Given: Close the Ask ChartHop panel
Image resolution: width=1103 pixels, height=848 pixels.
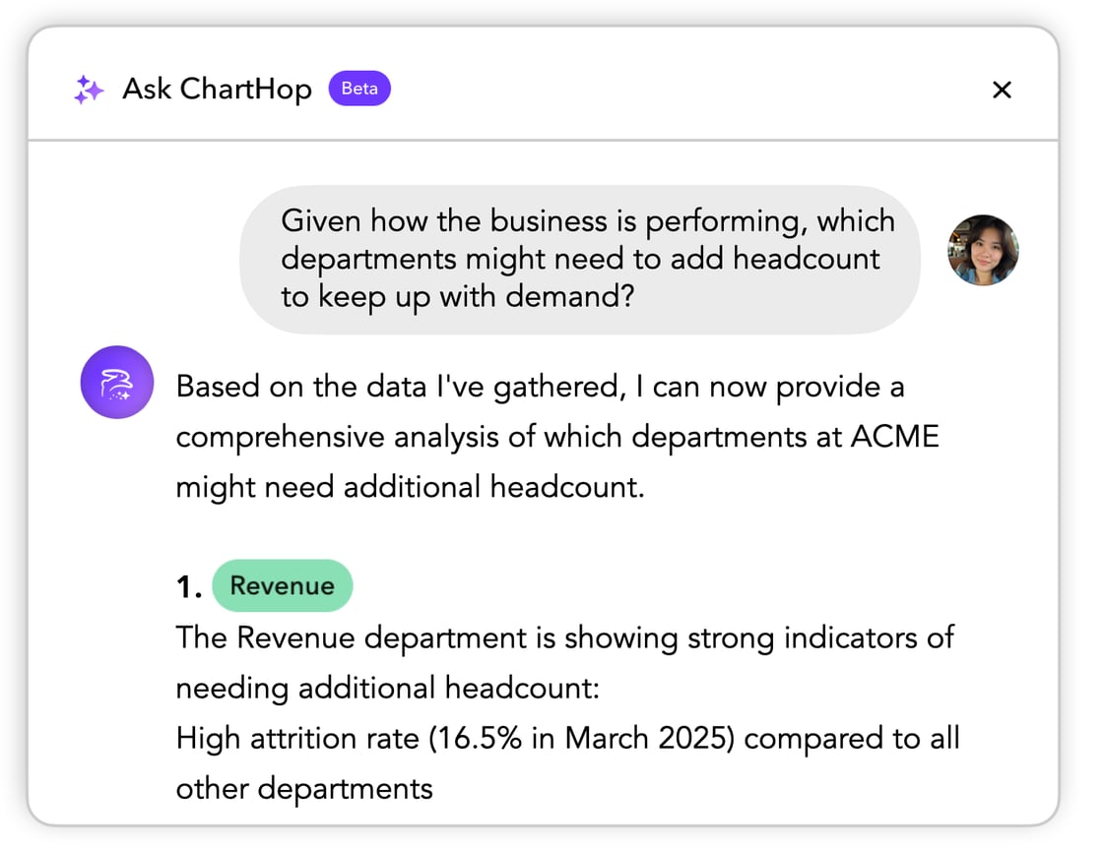Looking at the screenshot, I should click(x=1002, y=90).
